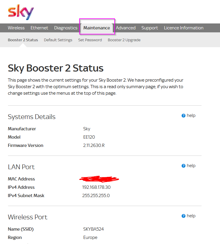Viewport: 220px width, 244px height.
Task: Click the model value EE120
Action: click(89, 137)
